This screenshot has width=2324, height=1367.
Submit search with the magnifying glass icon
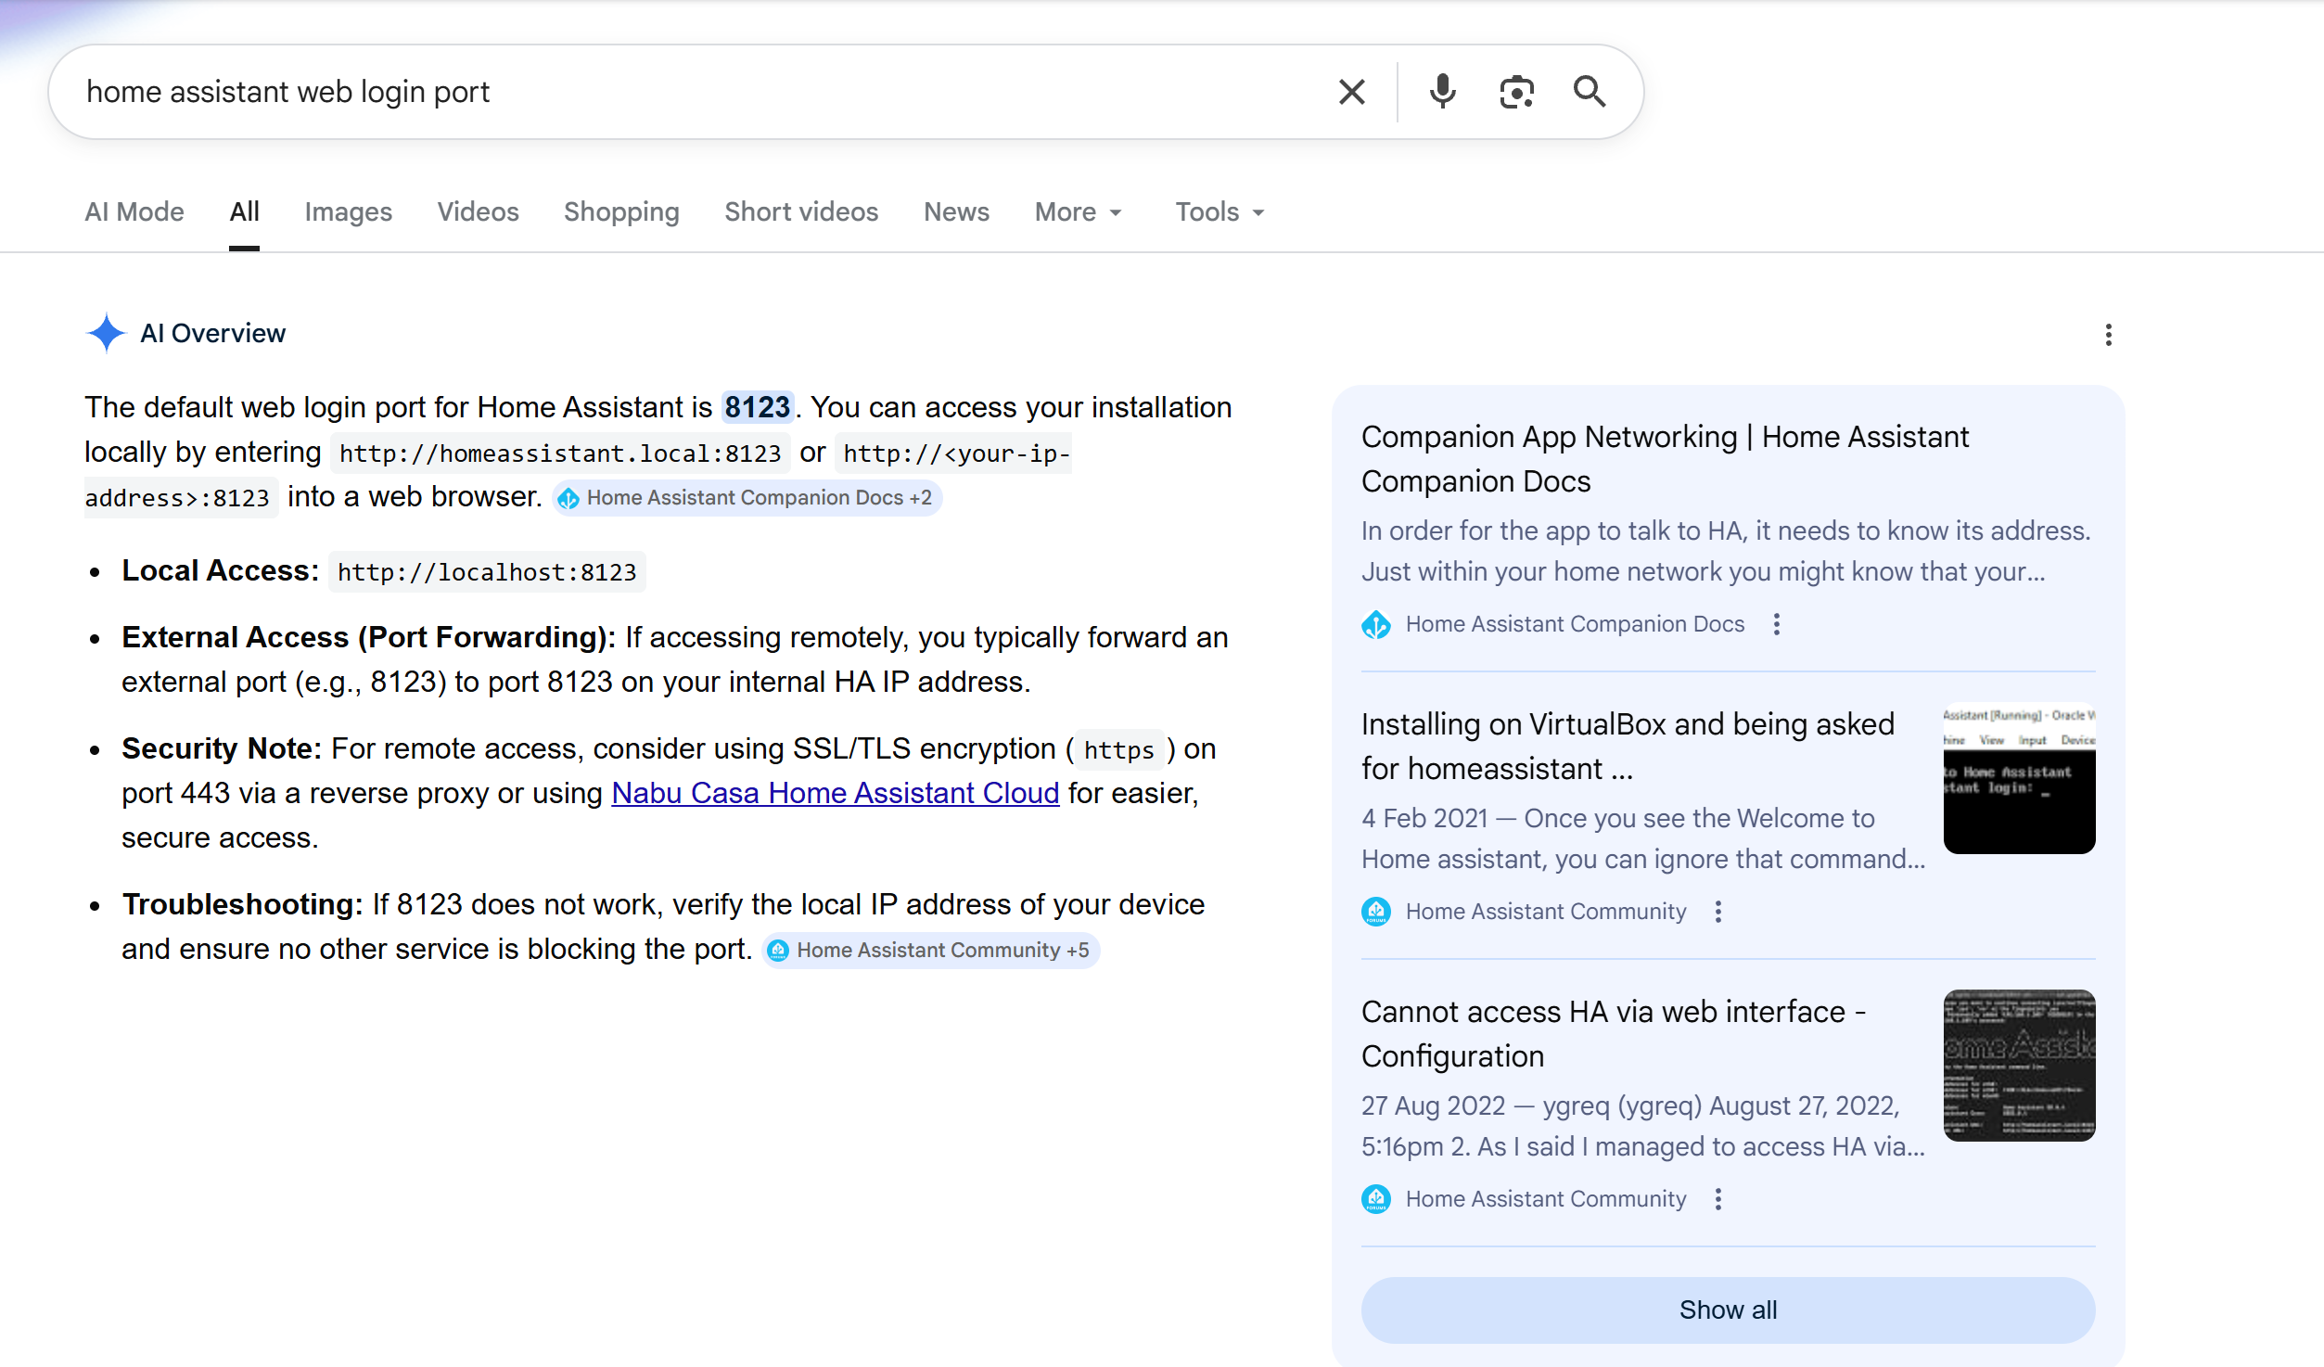1590,92
